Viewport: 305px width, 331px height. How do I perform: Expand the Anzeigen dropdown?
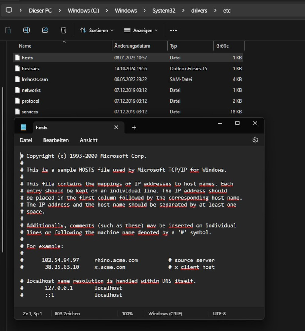point(141,30)
